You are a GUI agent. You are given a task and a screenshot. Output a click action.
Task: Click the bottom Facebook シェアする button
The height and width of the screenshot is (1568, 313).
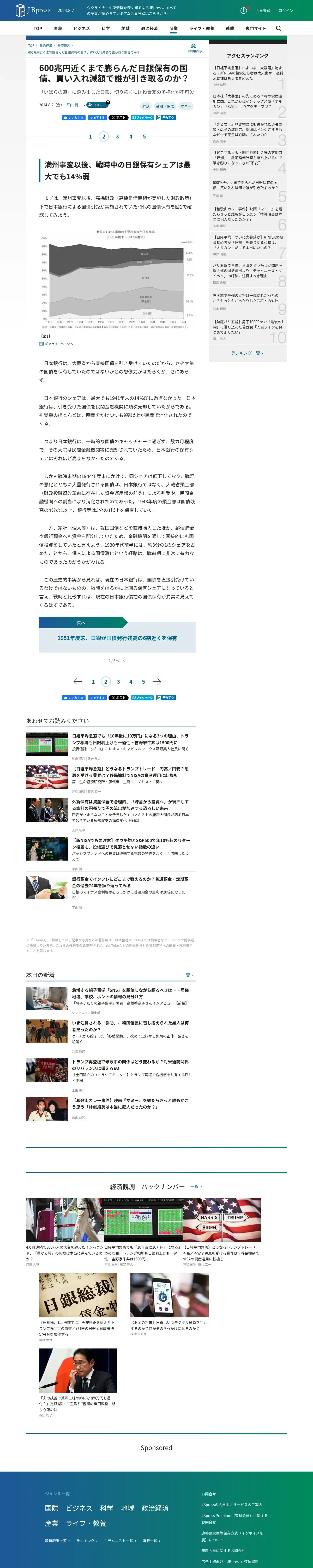tap(97, 697)
